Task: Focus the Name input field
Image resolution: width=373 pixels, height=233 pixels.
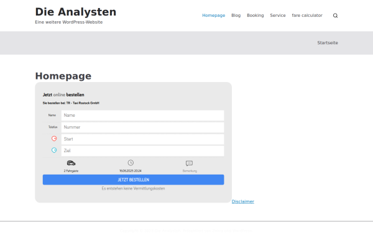Action: [x=143, y=116]
